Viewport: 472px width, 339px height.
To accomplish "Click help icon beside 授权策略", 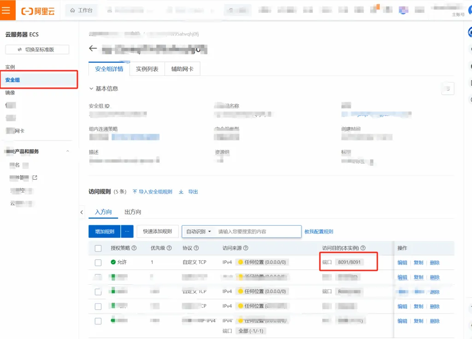I will [x=134, y=248].
